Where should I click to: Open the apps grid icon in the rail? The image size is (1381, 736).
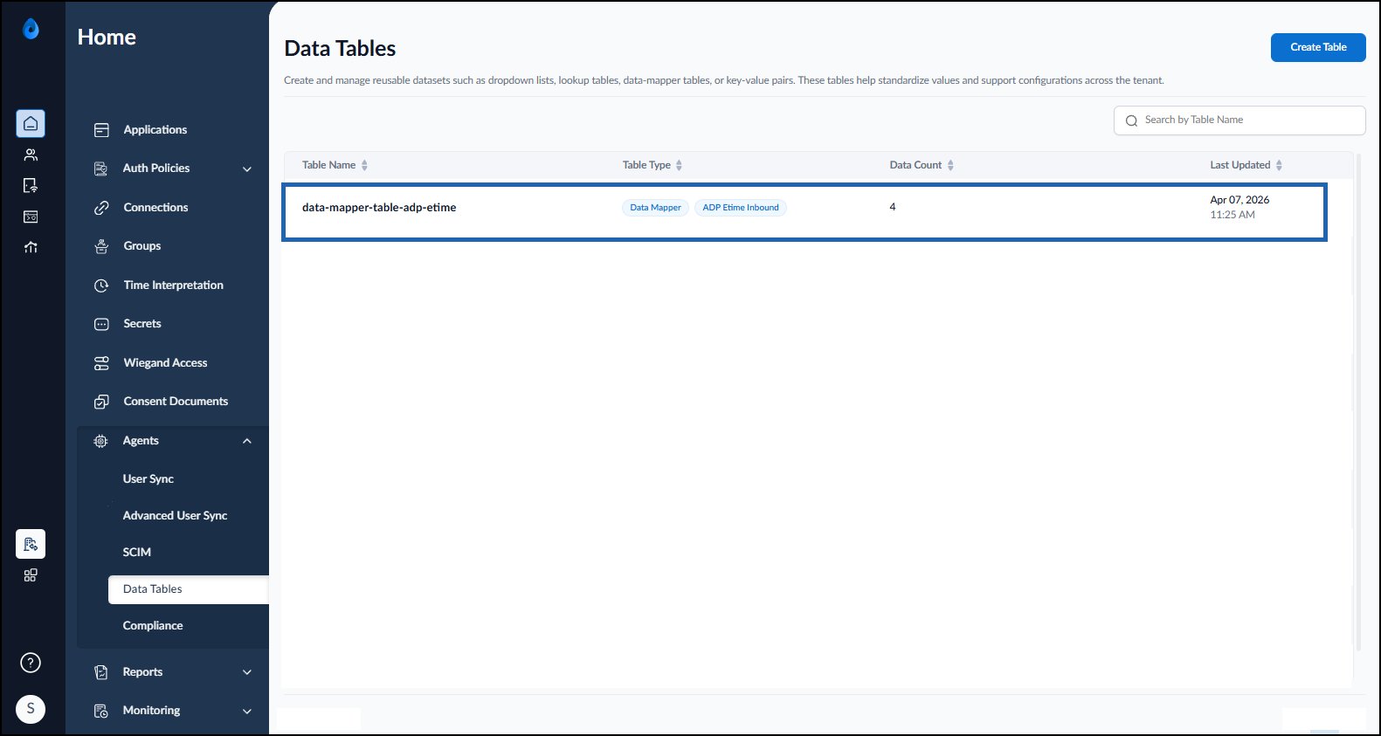tap(31, 575)
